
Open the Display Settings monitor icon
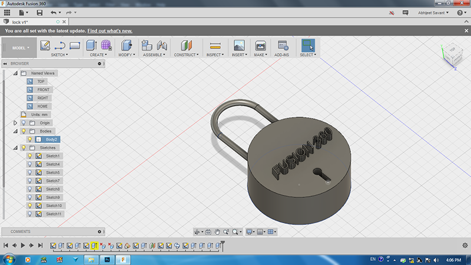click(x=249, y=231)
